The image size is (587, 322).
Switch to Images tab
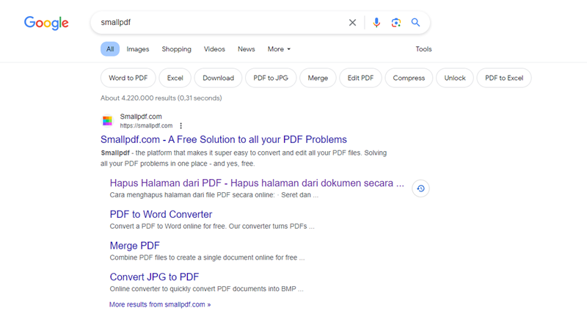pyautogui.click(x=138, y=49)
